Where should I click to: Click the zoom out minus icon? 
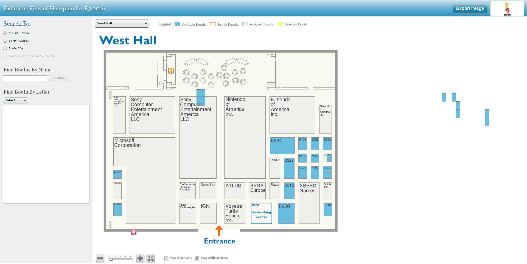(100, 258)
